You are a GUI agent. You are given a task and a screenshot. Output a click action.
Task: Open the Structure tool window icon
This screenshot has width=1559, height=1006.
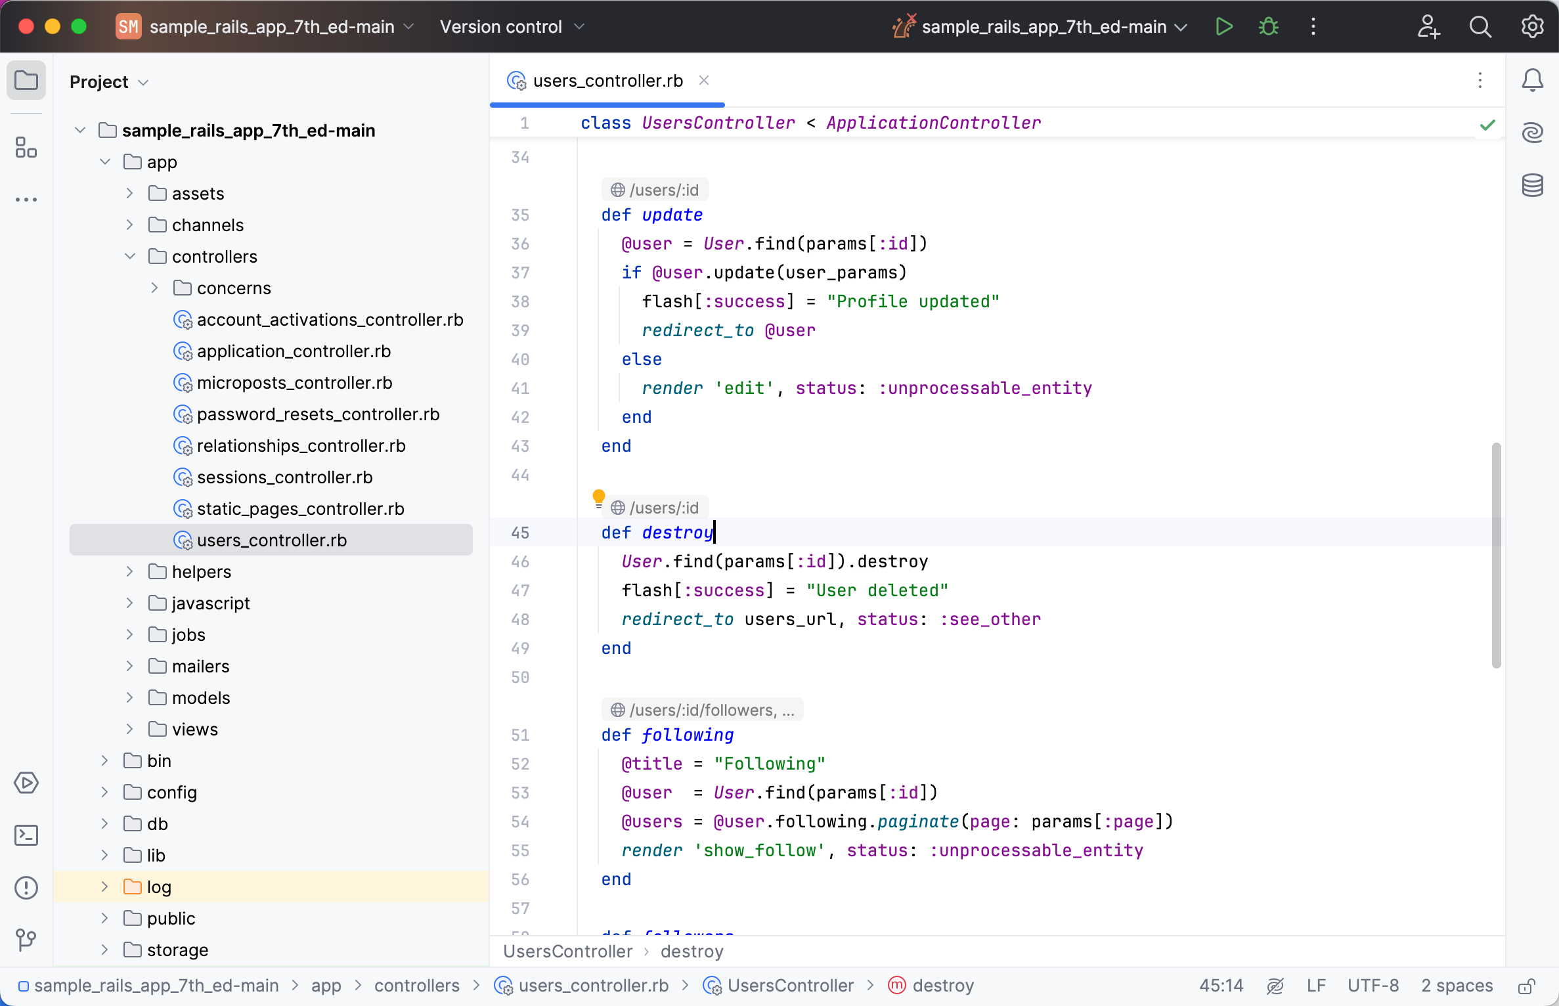pyautogui.click(x=26, y=148)
